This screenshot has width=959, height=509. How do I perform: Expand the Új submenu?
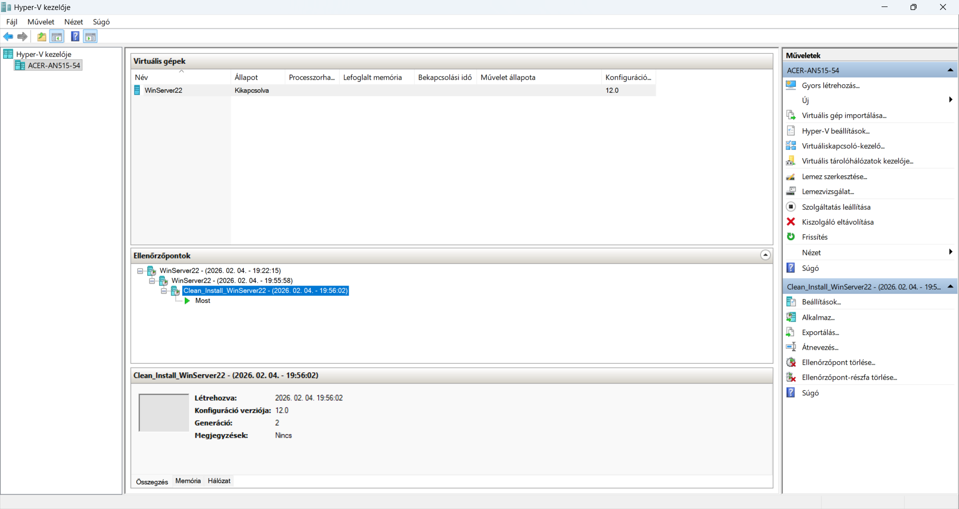pos(951,100)
